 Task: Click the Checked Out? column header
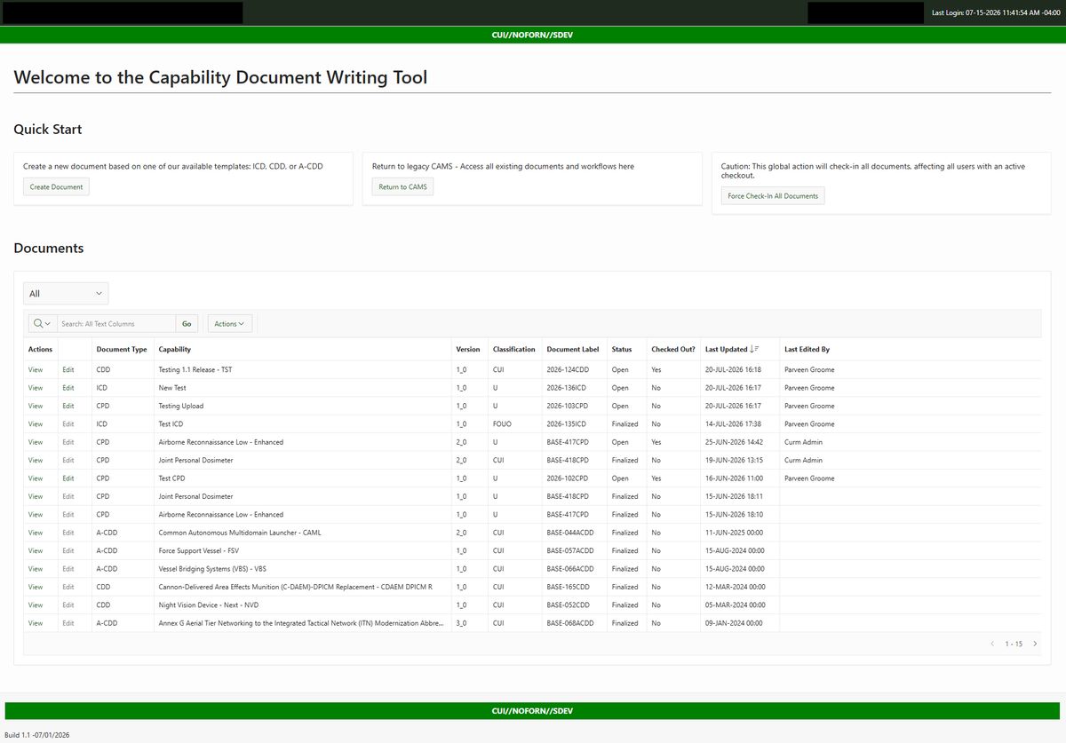(x=673, y=350)
